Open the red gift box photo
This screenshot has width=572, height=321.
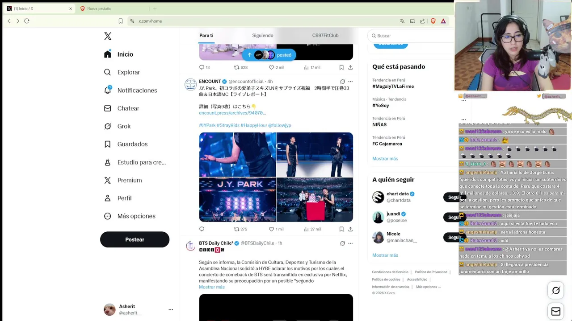tap(315, 200)
